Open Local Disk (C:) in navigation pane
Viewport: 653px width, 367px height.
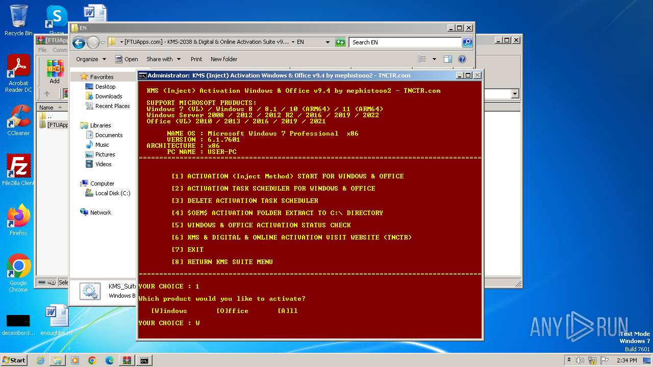(108, 193)
